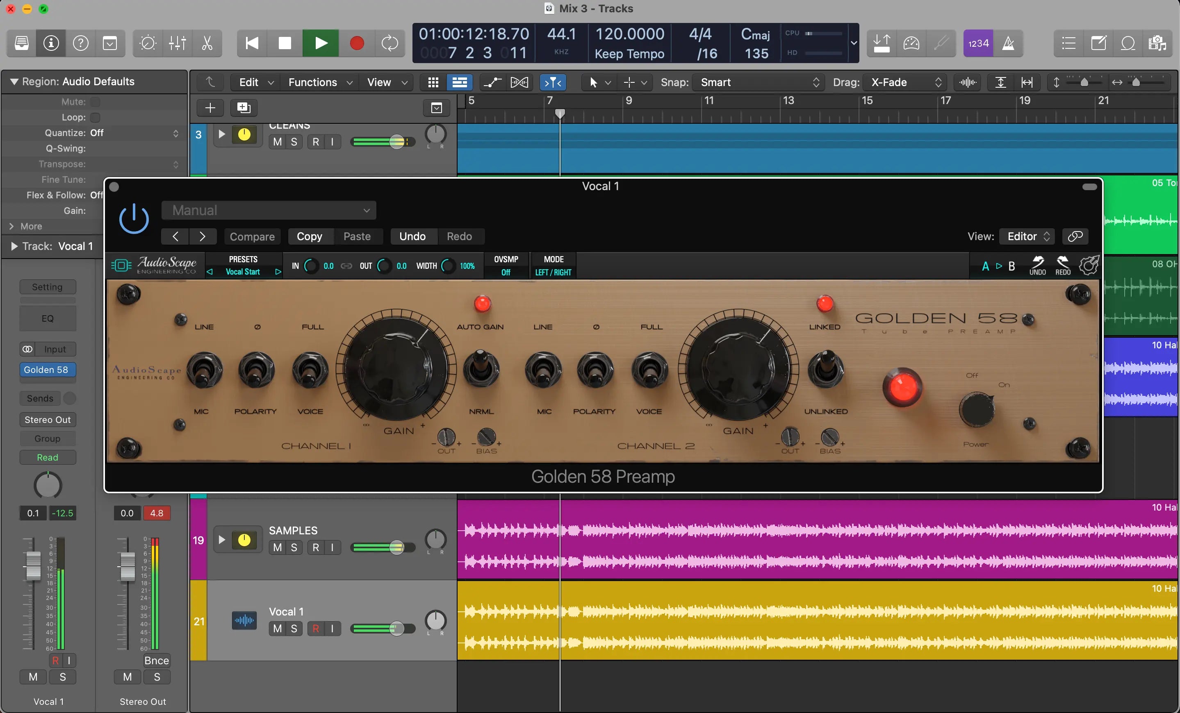Toggle the plugin power button off
Screen dimensions: 1180x713
coord(134,218)
